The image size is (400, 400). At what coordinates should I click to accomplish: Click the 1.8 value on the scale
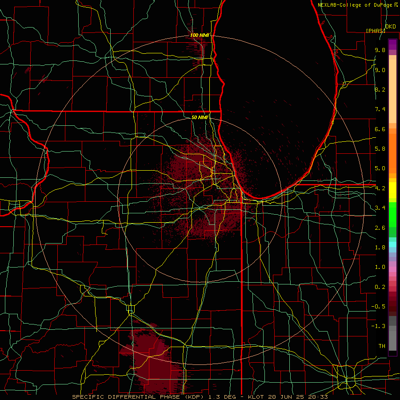380,247
